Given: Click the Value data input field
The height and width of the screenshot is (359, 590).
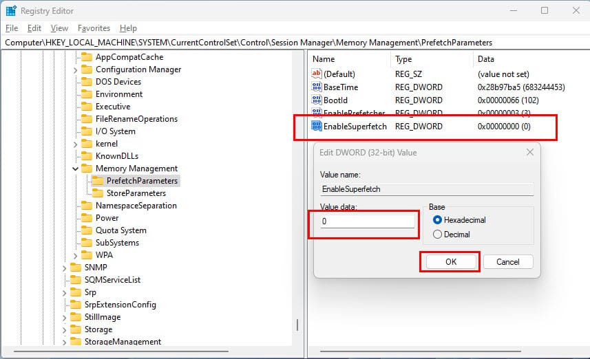Looking at the screenshot, I should 368,221.
